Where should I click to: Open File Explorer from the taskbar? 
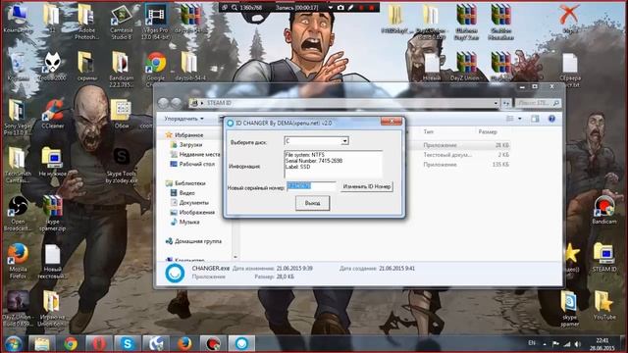[x=41, y=344]
